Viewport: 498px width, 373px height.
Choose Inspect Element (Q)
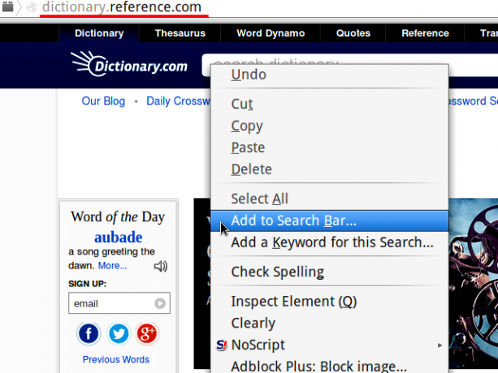pyautogui.click(x=330, y=302)
